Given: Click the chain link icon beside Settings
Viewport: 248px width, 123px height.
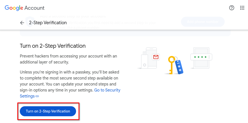Looking at the screenshot, I should 37,96.
